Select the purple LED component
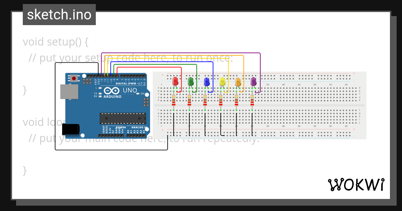The height and width of the screenshot is (211, 402). pyautogui.click(x=253, y=81)
